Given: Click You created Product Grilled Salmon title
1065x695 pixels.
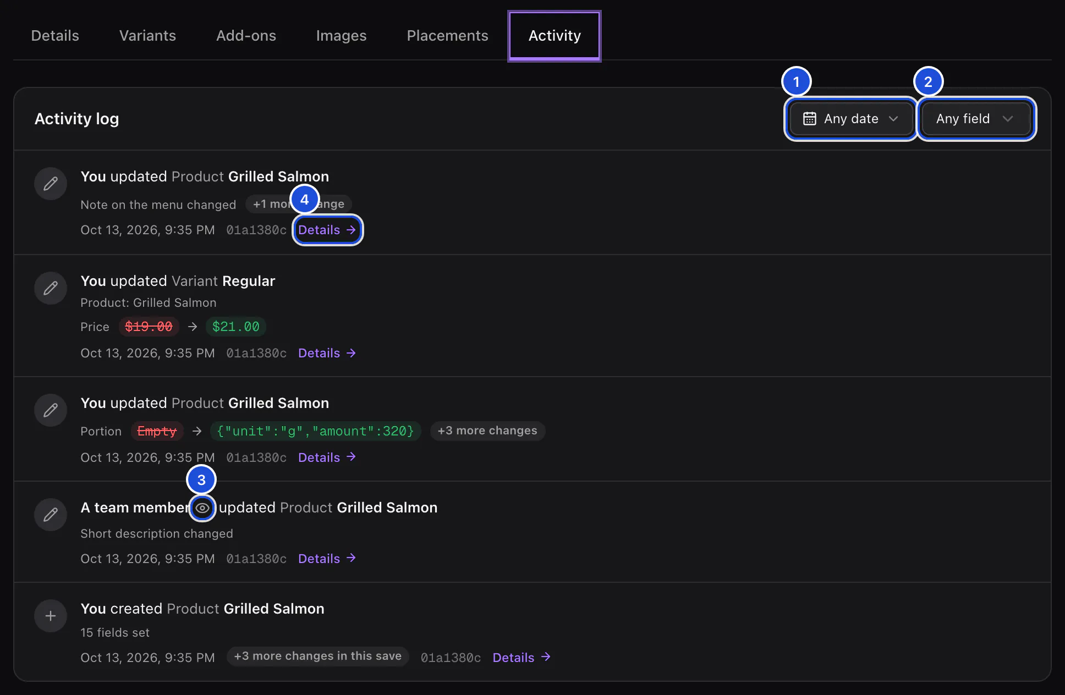Looking at the screenshot, I should (202, 609).
